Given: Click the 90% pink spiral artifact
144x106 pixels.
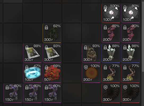Looking at the screenshot, I should 130,33.
